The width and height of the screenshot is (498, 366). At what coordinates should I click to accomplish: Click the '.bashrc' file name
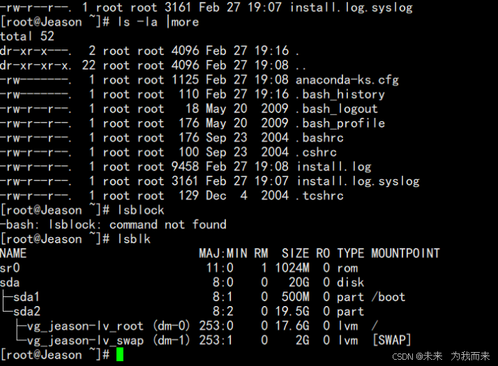click(x=319, y=138)
